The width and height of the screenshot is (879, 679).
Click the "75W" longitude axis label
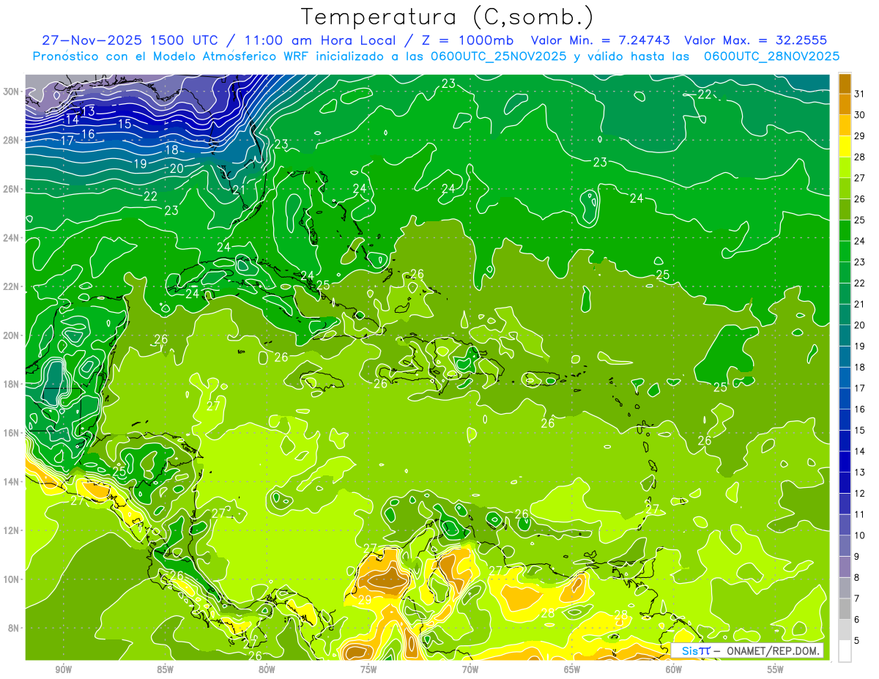(x=368, y=669)
